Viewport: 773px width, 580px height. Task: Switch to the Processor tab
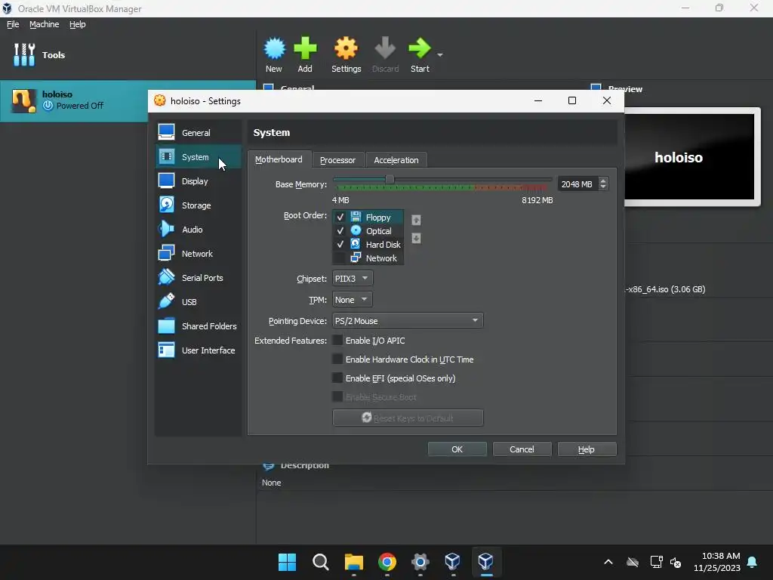(337, 160)
